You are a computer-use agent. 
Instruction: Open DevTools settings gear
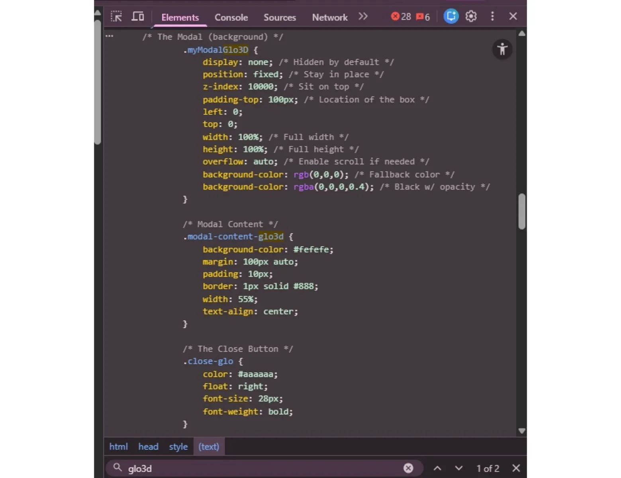tap(471, 16)
